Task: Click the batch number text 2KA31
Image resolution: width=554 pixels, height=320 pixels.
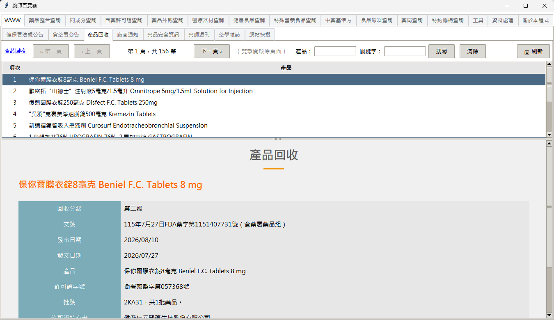Action: (133, 302)
